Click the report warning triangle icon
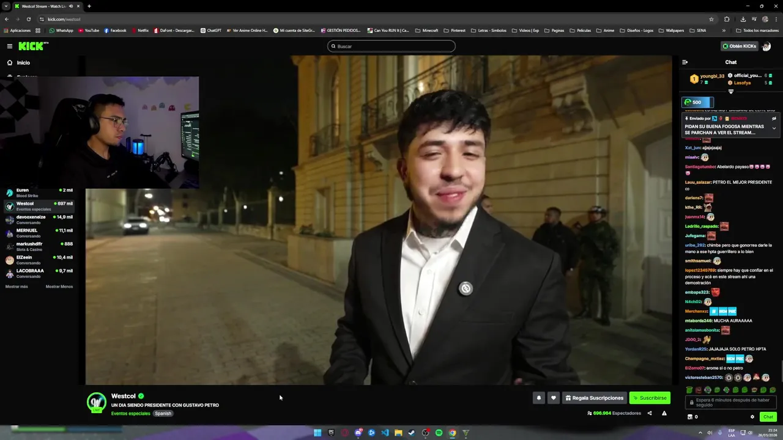Viewport: 783px width, 440px height. (664, 413)
